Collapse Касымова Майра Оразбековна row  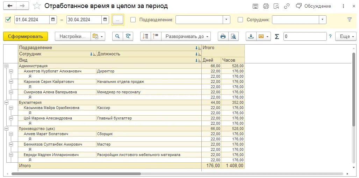click(11, 108)
